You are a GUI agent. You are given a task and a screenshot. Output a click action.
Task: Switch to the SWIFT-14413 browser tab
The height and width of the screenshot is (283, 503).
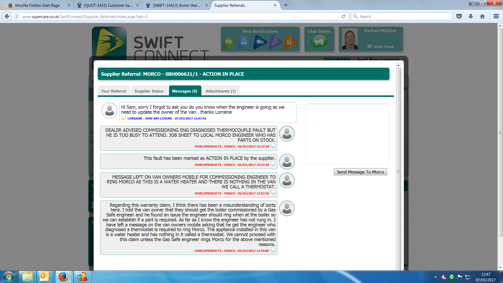(176, 5)
